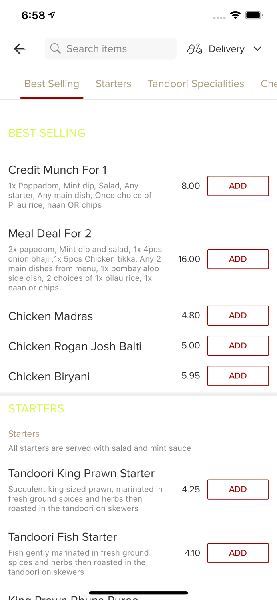Select the Best Selling tab
This screenshot has width=277, height=600.
(52, 84)
